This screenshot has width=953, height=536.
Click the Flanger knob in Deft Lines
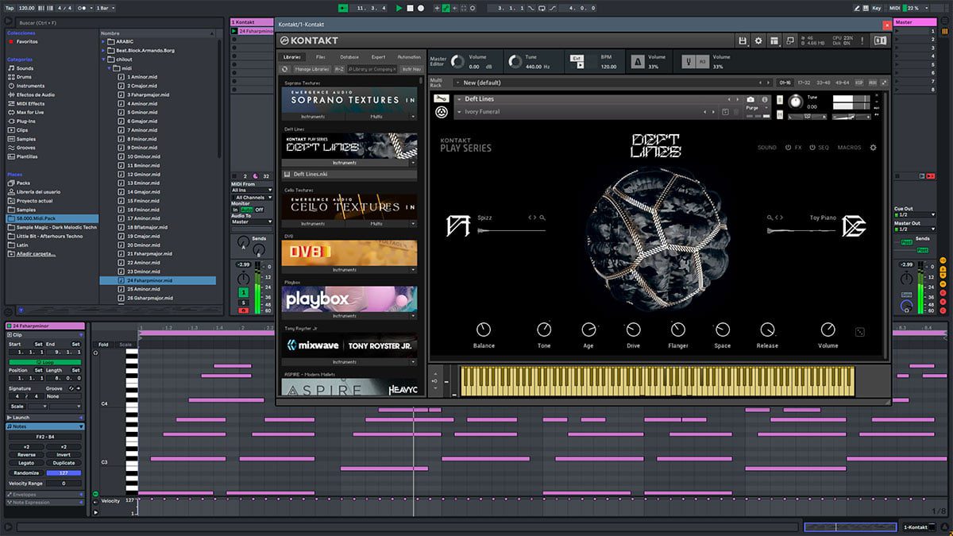[677, 330]
